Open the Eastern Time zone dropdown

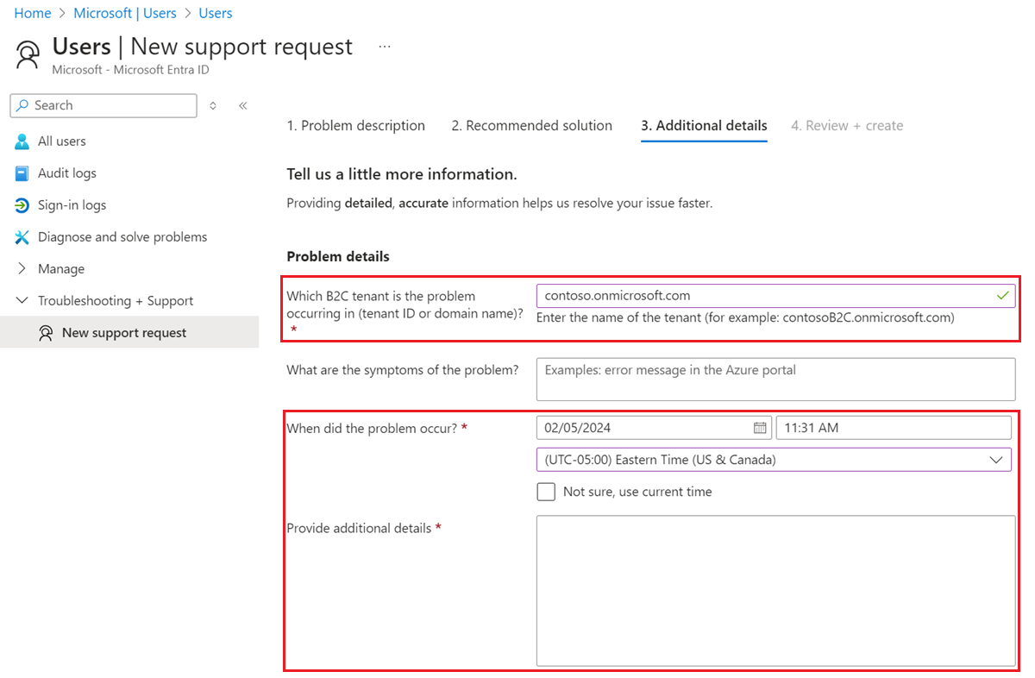[x=774, y=460]
